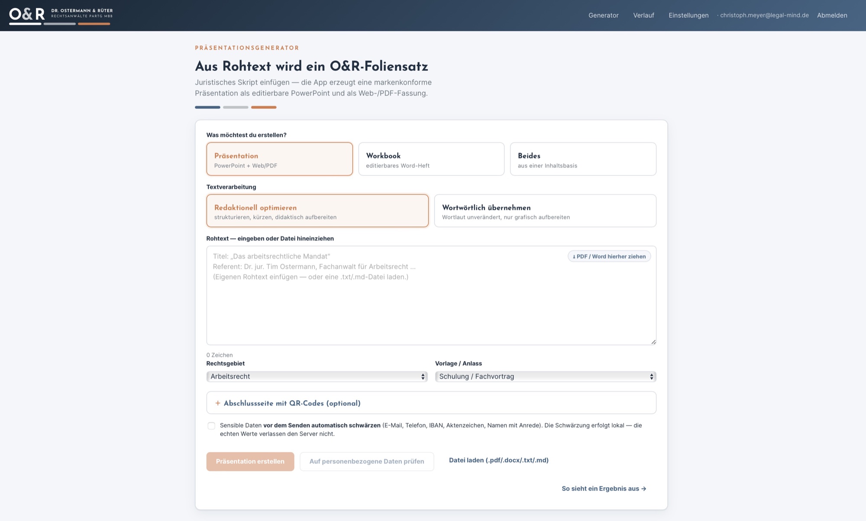Select the Präsentation output option
The image size is (866, 521).
pyautogui.click(x=279, y=159)
